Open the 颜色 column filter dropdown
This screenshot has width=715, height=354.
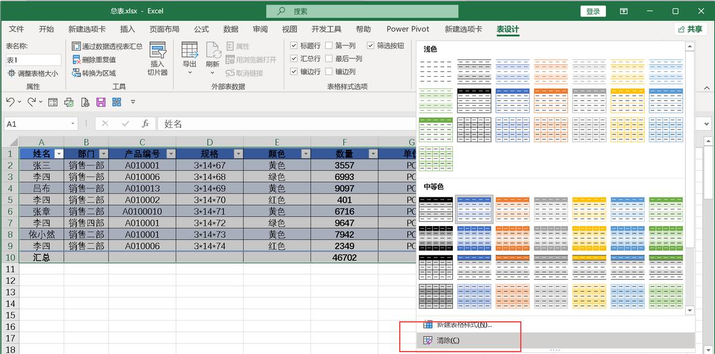click(x=306, y=153)
